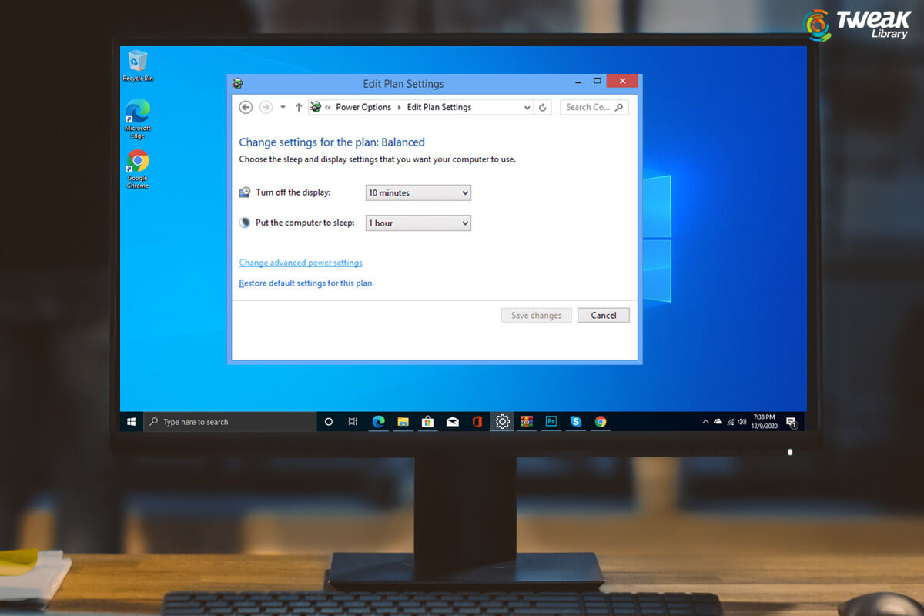
Task: Launch Skype from the taskbar
Action: coord(575,422)
